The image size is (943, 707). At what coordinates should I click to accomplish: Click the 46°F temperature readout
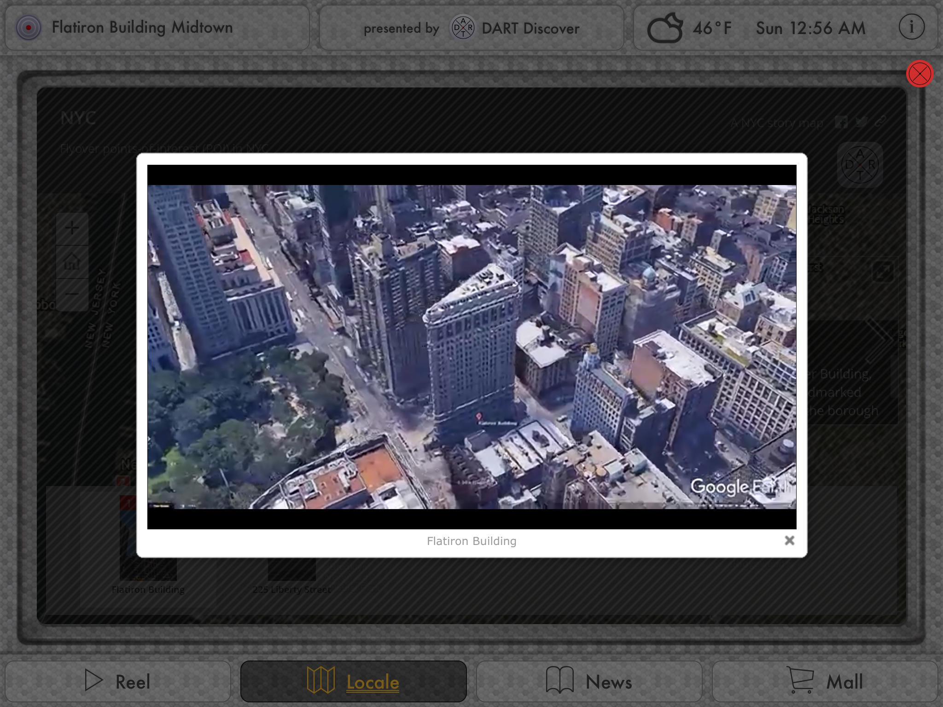pyautogui.click(x=712, y=28)
